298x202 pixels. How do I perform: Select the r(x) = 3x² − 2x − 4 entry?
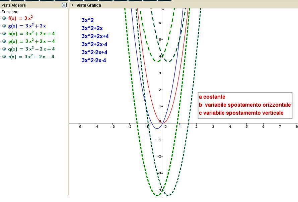tap(31, 57)
